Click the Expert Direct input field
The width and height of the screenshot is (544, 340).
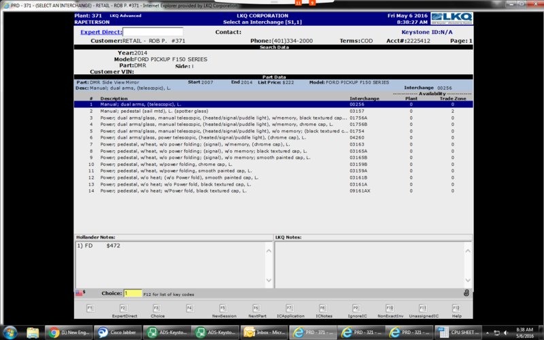153,32
